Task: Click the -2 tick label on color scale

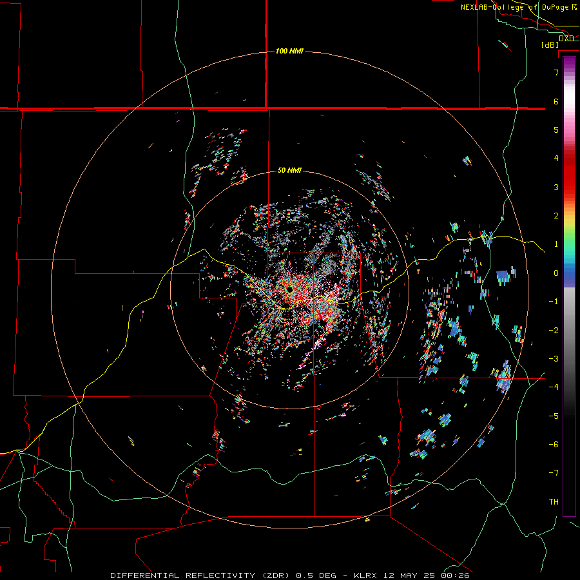Action: click(554, 331)
